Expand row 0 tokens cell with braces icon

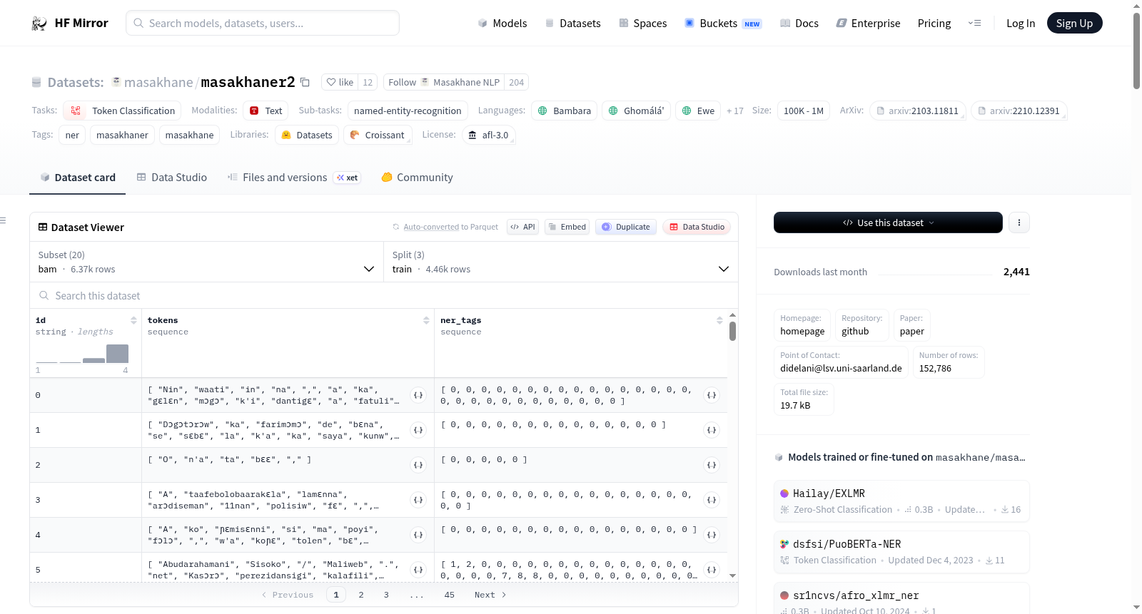tap(418, 395)
